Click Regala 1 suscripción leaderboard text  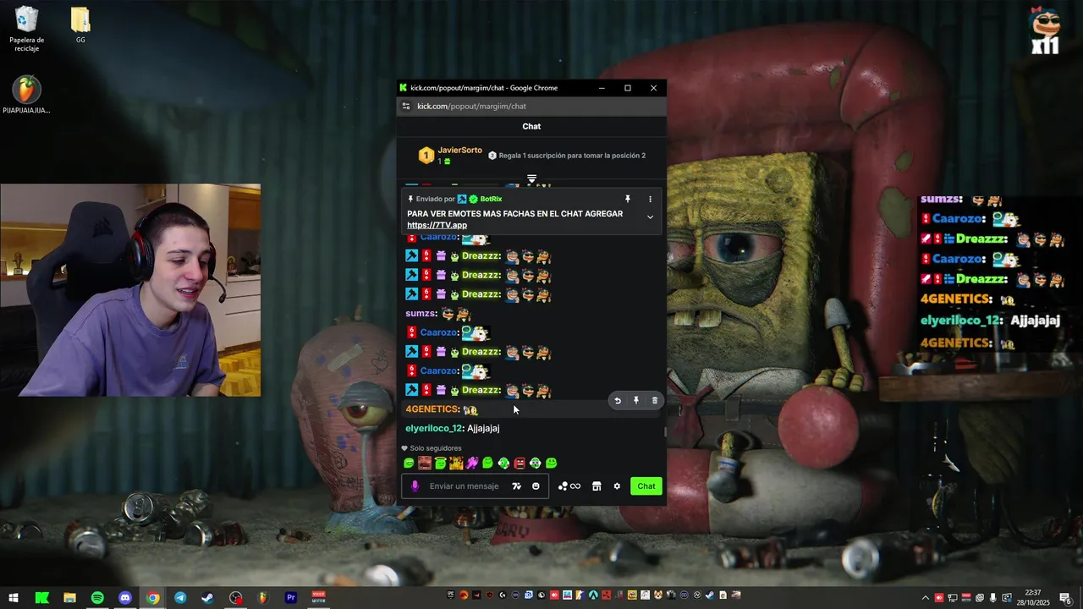(x=572, y=156)
